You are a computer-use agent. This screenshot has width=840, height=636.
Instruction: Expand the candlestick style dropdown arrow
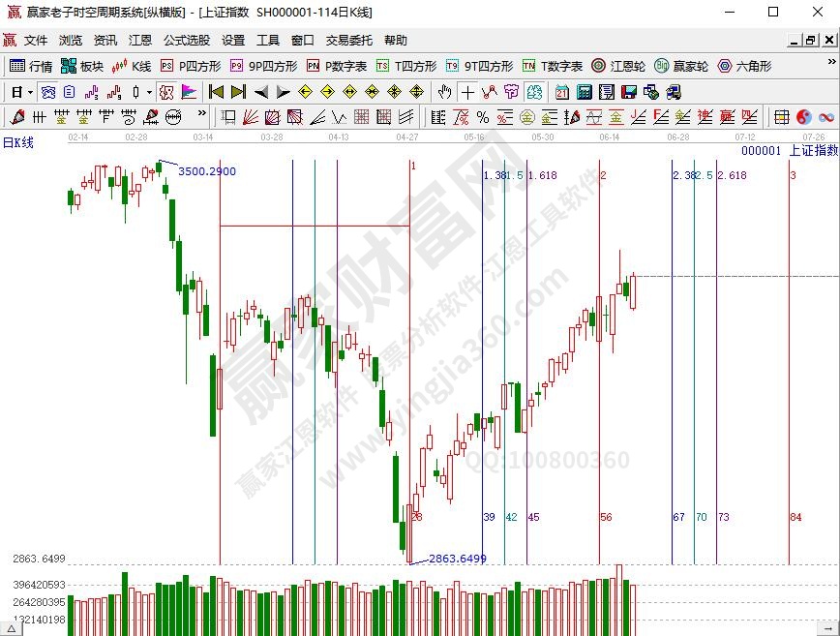click(148, 92)
